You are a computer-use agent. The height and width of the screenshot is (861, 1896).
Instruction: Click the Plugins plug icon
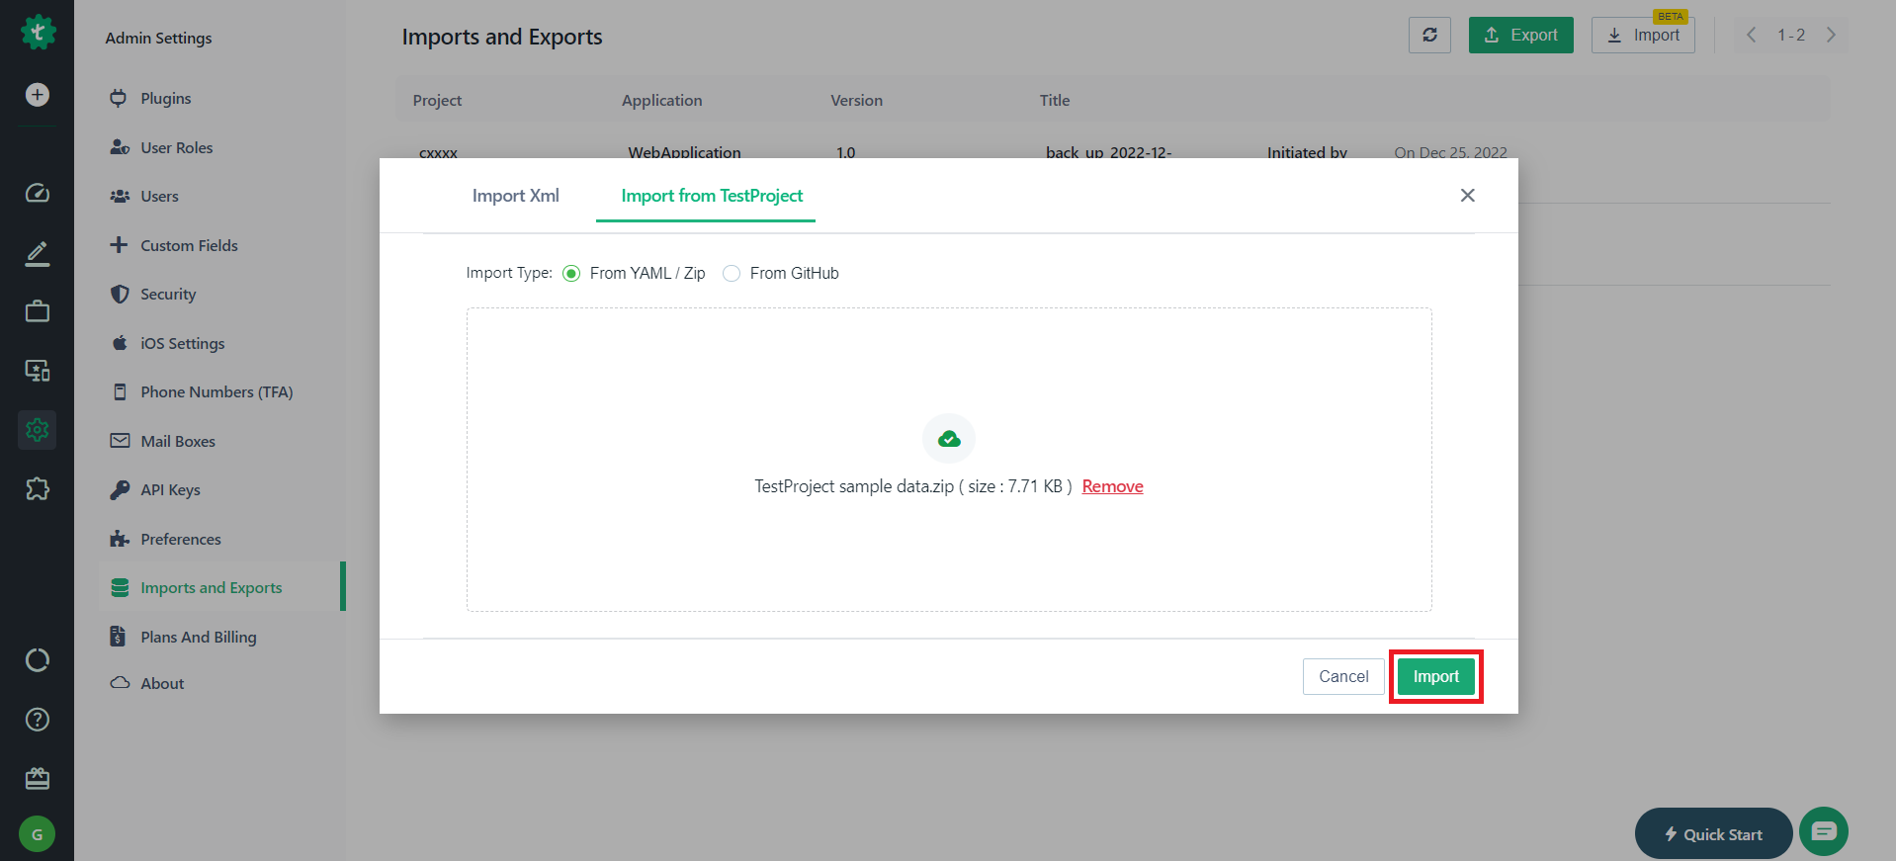coord(119,98)
